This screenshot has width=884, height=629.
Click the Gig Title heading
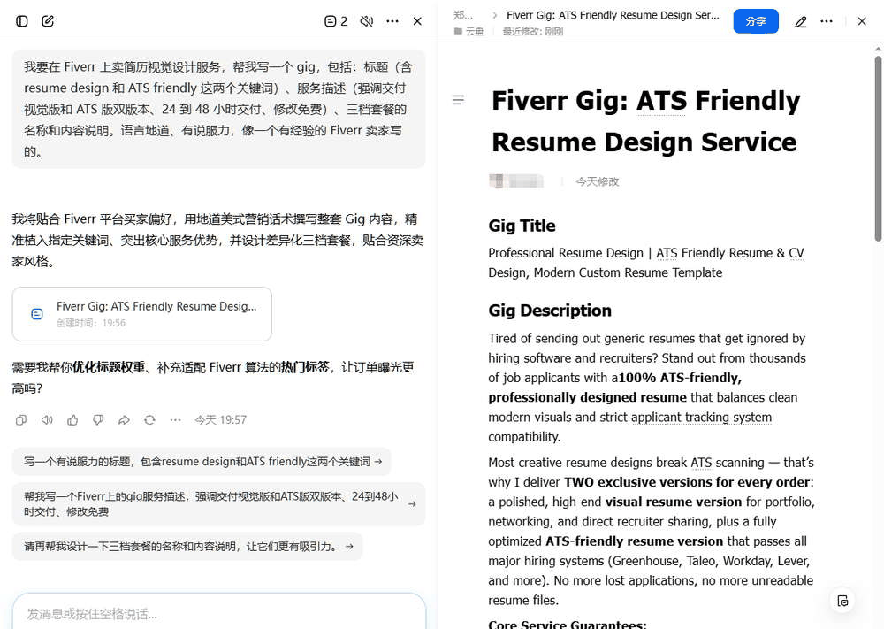pyautogui.click(x=522, y=226)
